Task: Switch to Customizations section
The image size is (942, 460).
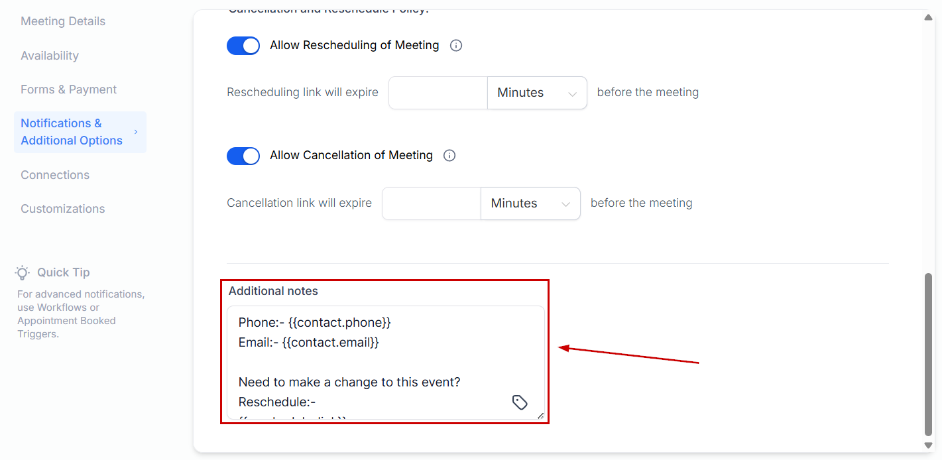Action: pyautogui.click(x=63, y=209)
